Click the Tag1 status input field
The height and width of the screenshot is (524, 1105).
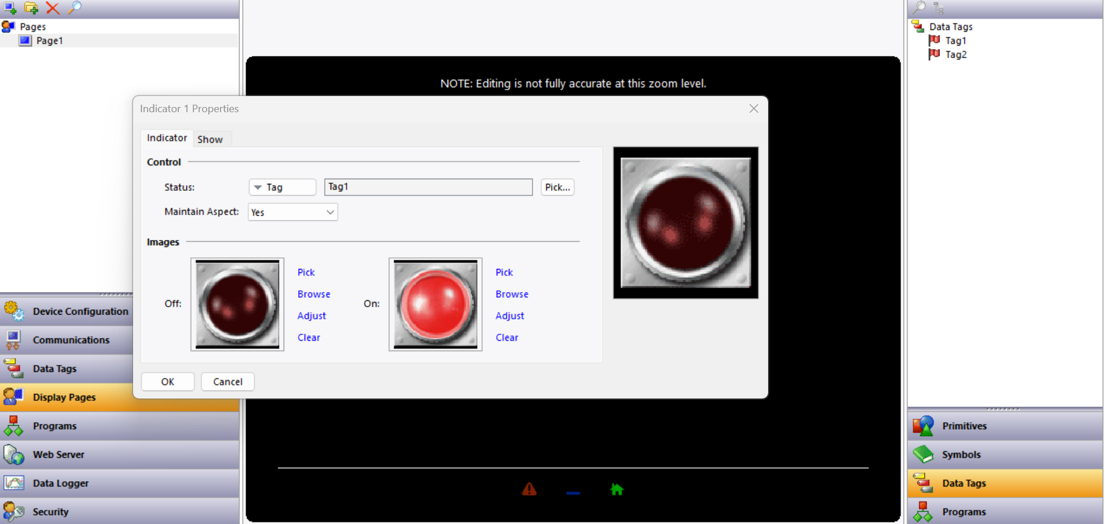click(x=428, y=187)
